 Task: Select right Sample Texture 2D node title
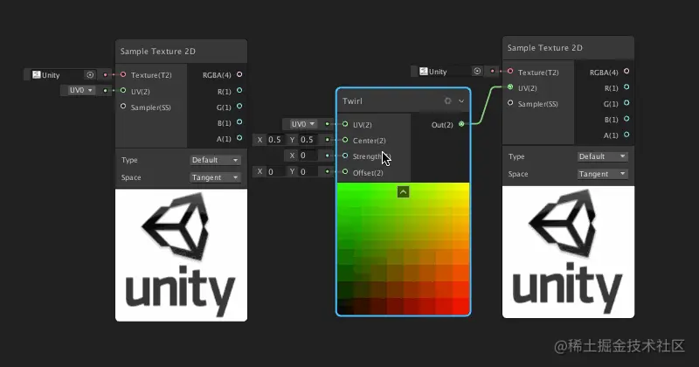click(x=568, y=48)
